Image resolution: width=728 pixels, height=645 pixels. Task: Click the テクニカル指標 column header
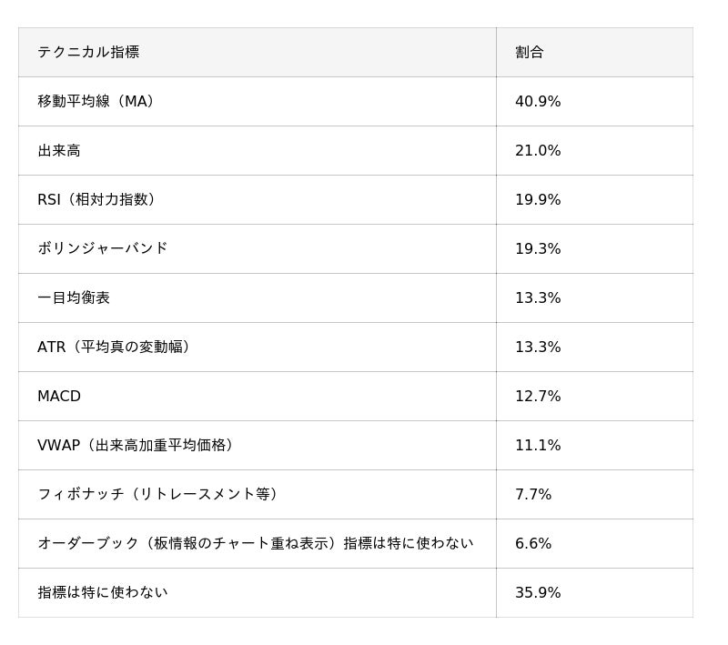(x=88, y=52)
